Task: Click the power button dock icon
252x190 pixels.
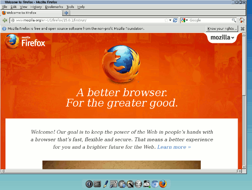Action: point(89,184)
